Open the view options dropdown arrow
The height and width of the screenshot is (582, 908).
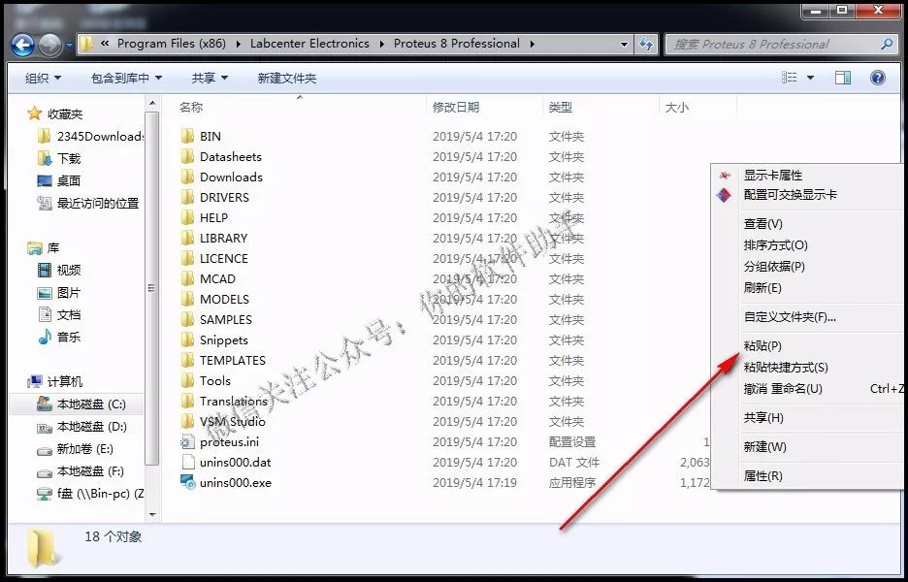point(810,78)
